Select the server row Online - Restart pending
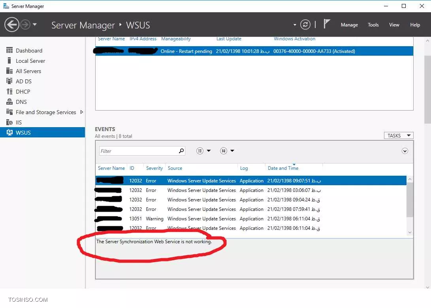Image resolution: width=431 pixels, height=308 pixels. tap(254, 51)
